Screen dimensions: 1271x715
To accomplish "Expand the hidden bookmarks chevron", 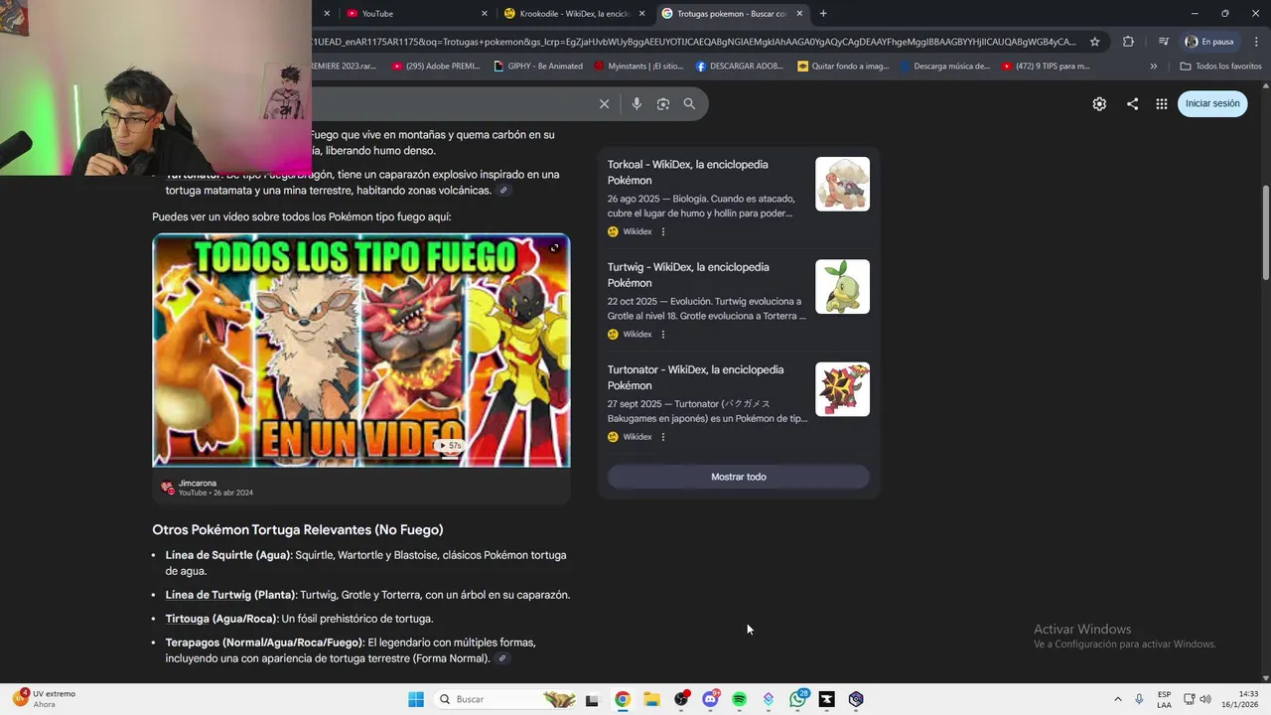I will pyautogui.click(x=1153, y=67).
